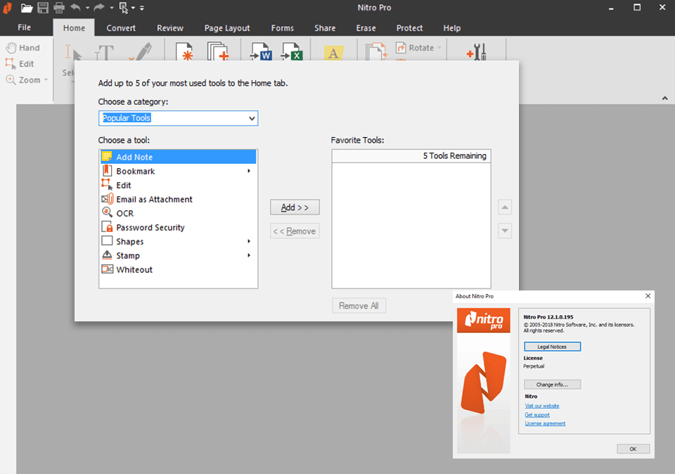Expand the Bookmark submenu arrow
Image resolution: width=675 pixels, height=474 pixels.
[x=248, y=171]
